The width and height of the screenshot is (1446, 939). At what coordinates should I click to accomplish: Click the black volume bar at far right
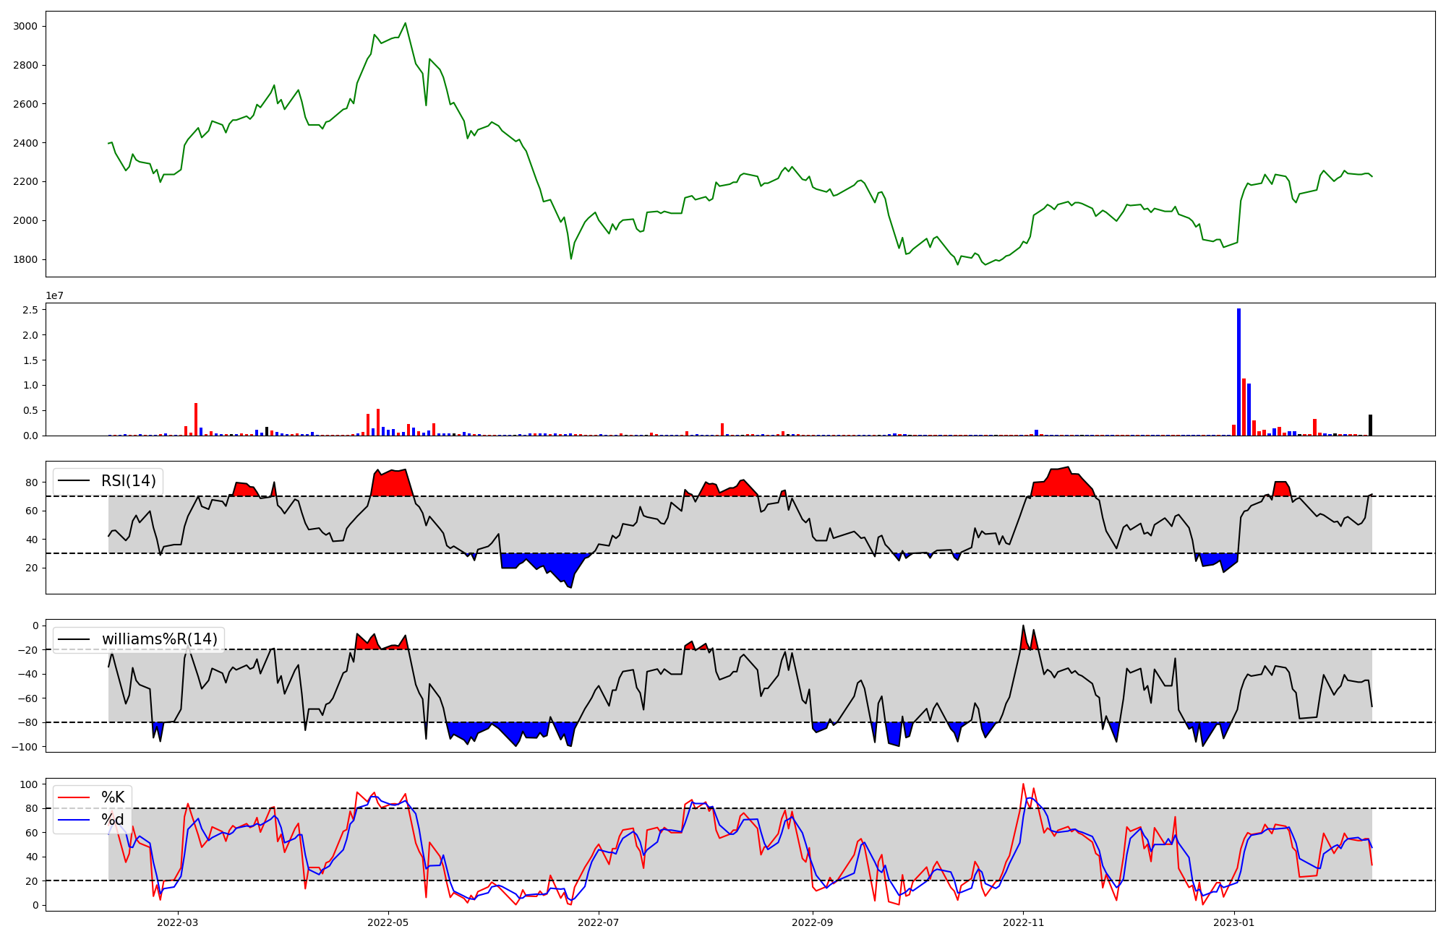[1370, 425]
